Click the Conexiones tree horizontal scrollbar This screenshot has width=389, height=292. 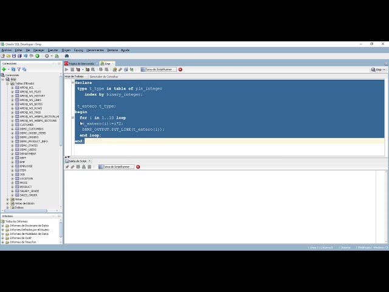tap(26, 211)
